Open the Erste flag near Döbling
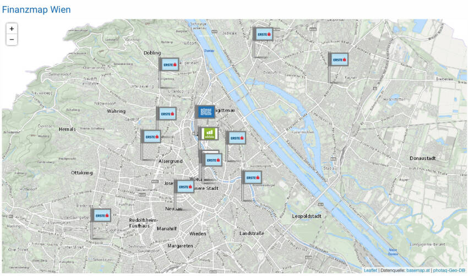 (x=170, y=64)
